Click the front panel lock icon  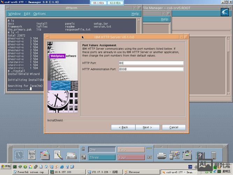click(83, 149)
